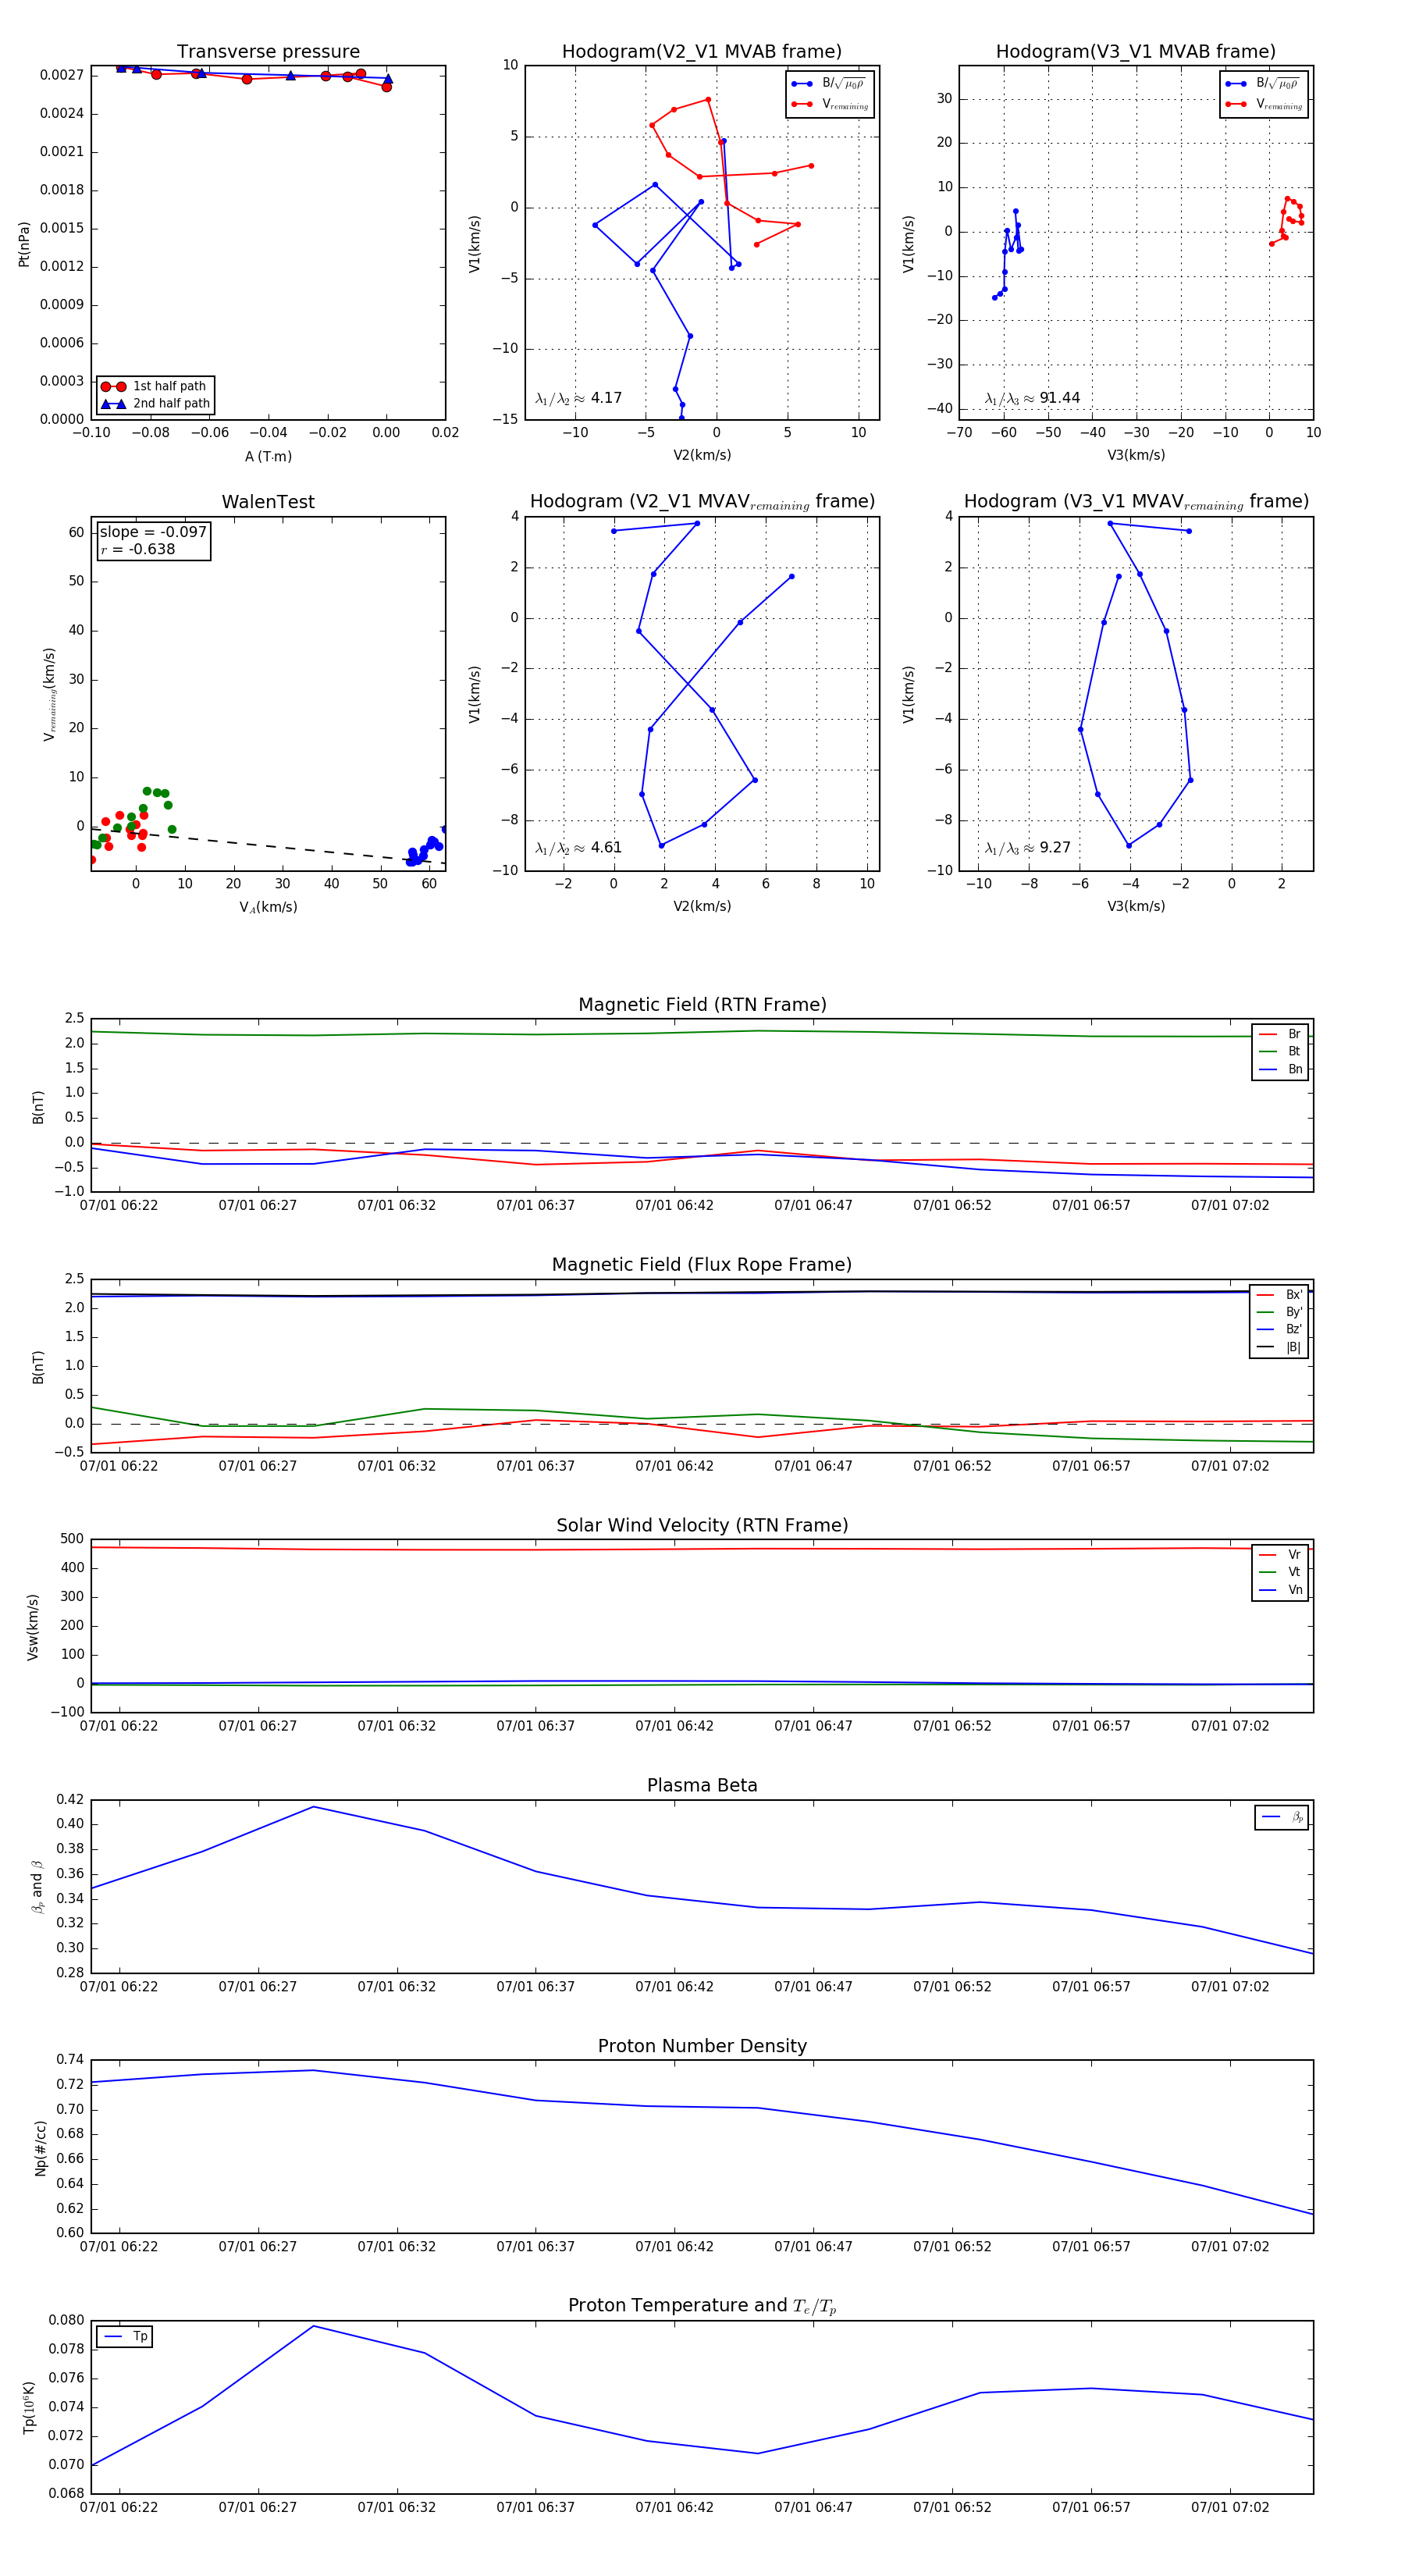1405x2576 pixels.
Task: Click the 'Solar Wind Velocity (RTN Frame)' title
Action: click(702, 1525)
